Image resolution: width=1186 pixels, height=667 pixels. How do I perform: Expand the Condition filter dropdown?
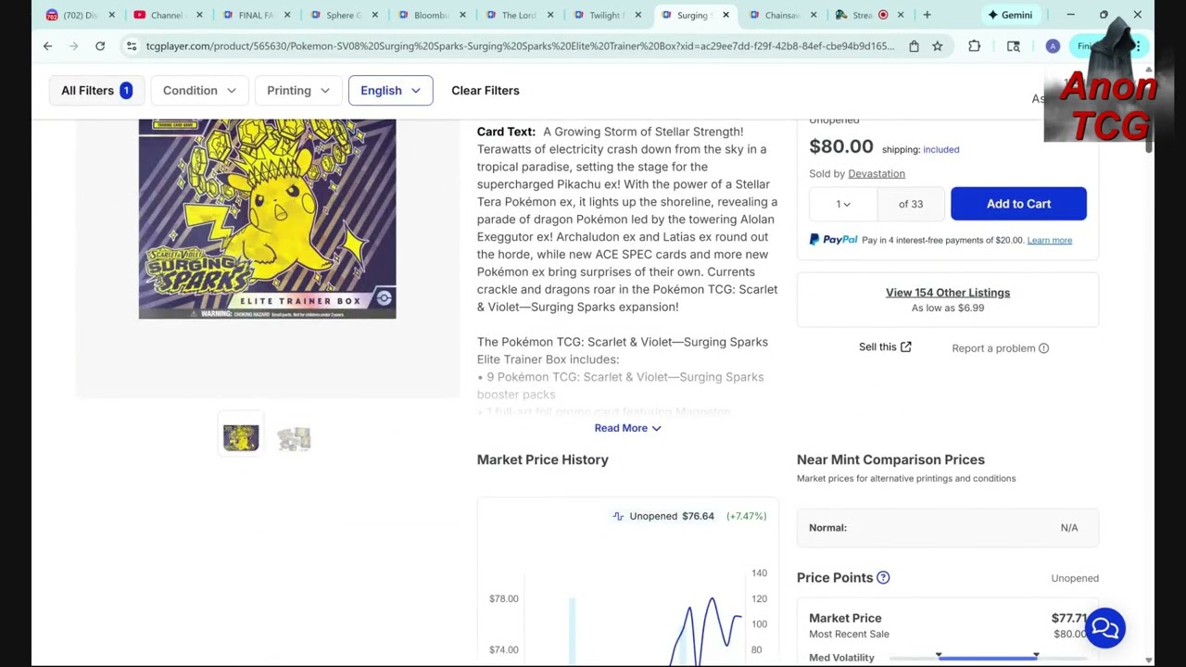coord(199,90)
